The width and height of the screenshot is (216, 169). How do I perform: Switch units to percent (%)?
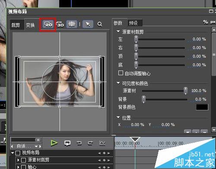[206, 22]
